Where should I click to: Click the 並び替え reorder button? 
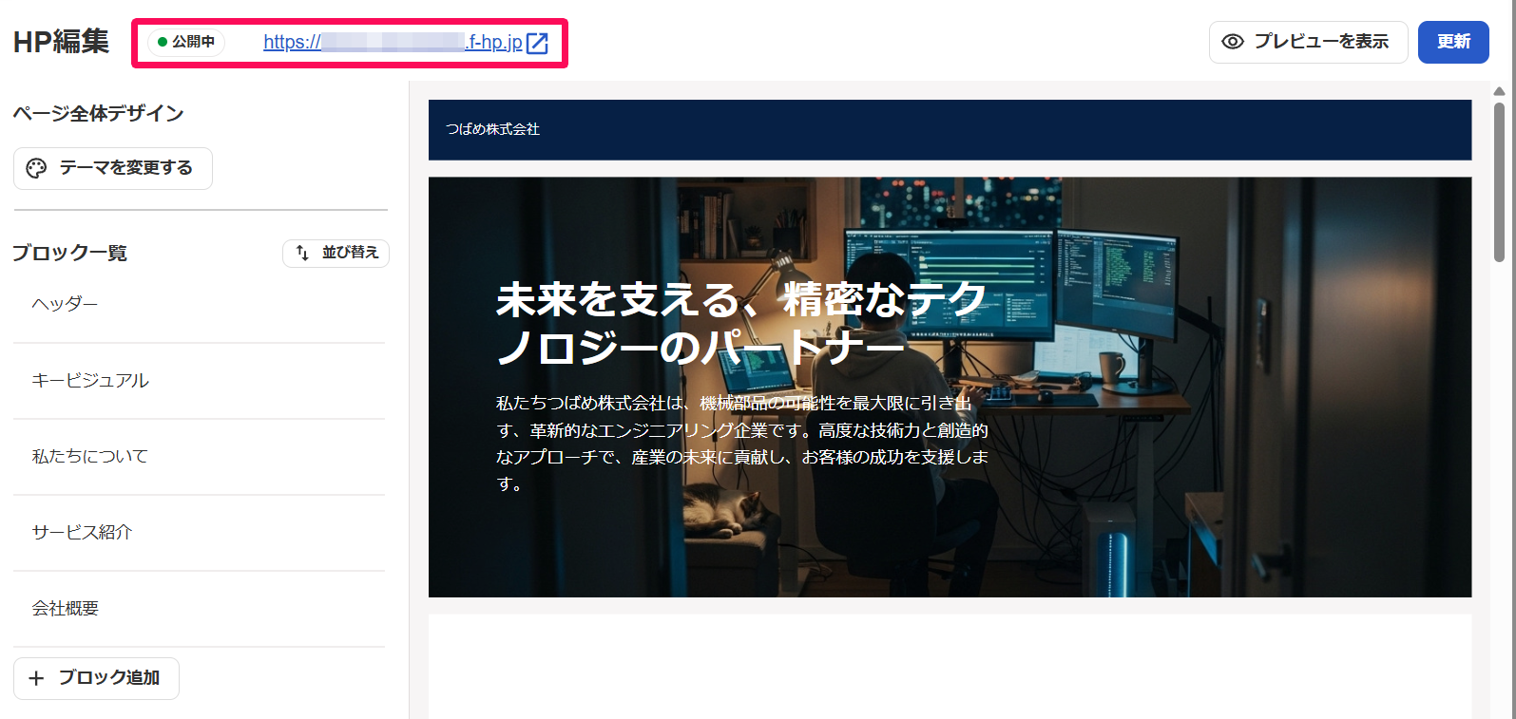(336, 253)
